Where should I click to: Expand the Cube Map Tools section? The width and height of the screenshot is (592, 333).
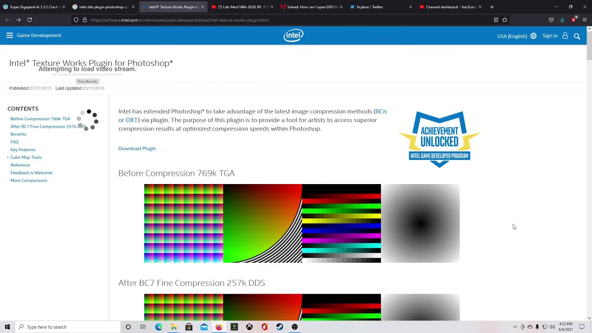click(8, 157)
